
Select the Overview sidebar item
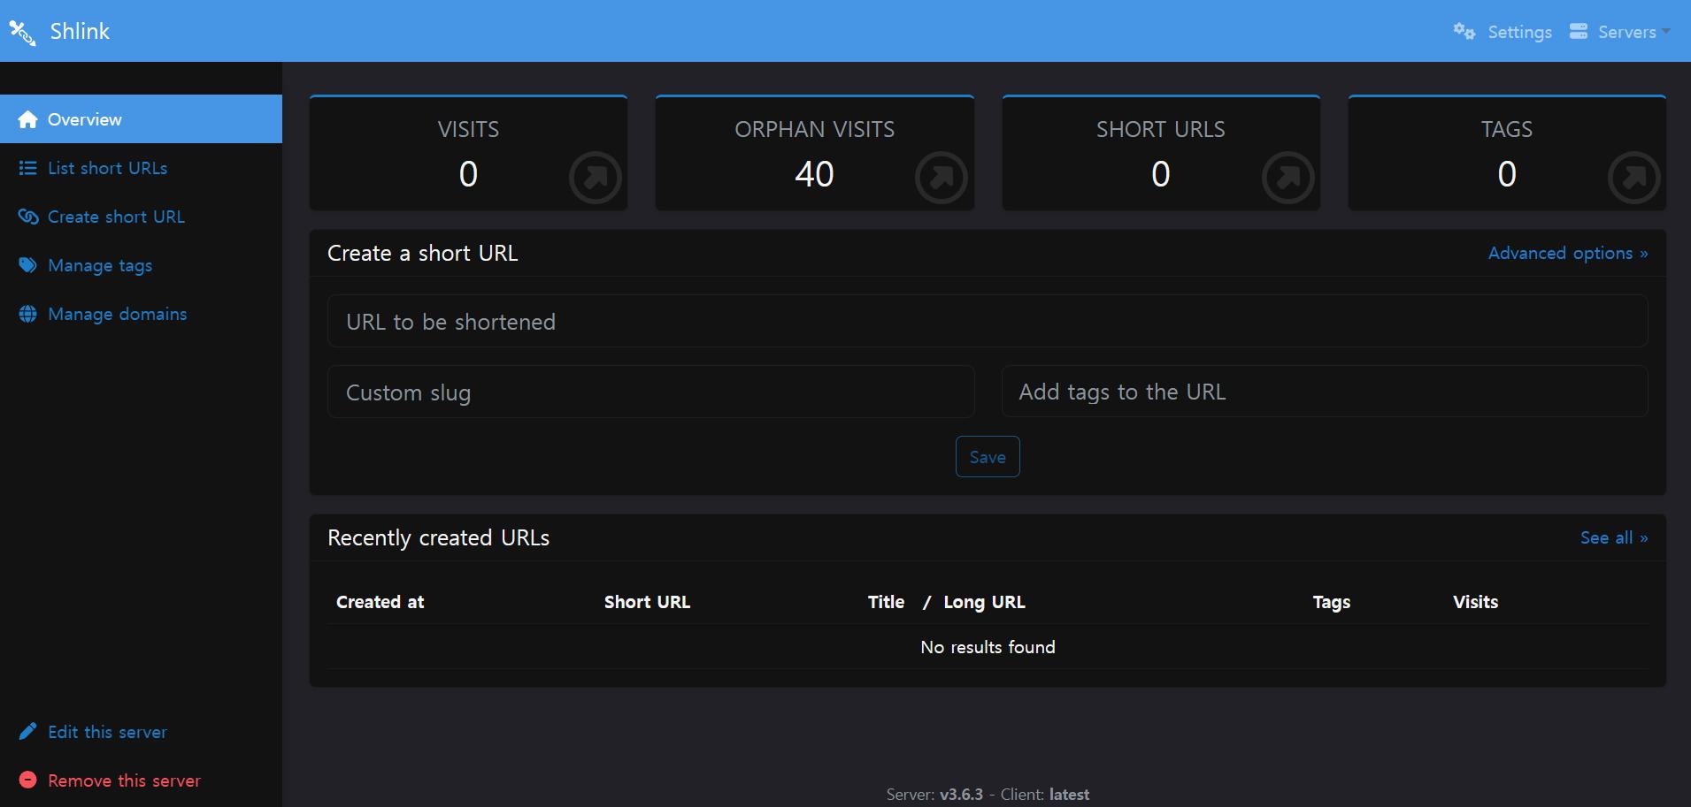coord(85,119)
